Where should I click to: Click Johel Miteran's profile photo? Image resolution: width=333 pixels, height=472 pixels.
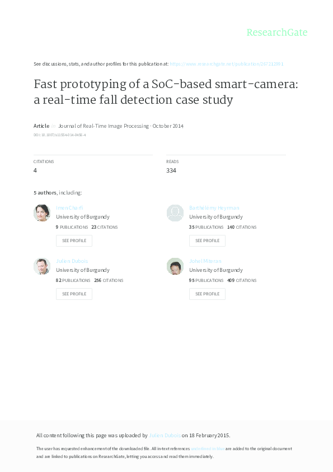point(175,266)
